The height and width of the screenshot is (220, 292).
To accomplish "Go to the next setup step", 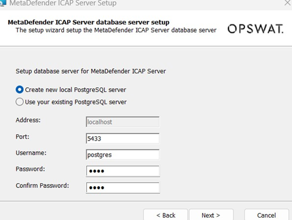I will (x=211, y=215).
